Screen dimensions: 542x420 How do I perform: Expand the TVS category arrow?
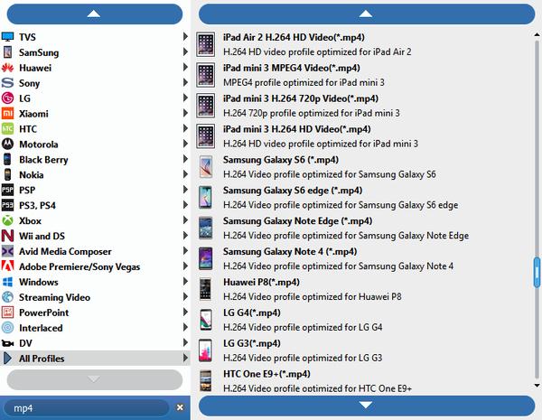coord(185,36)
